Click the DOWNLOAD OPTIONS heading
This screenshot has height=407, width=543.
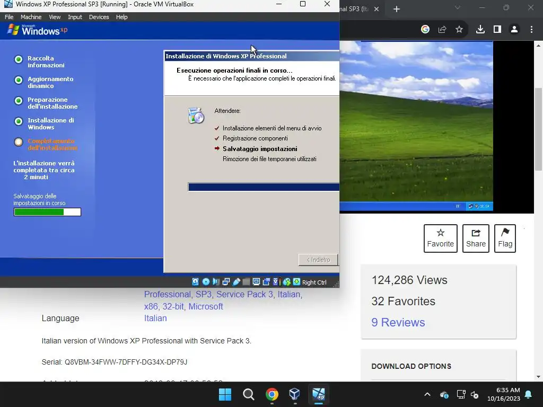click(411, 366)
